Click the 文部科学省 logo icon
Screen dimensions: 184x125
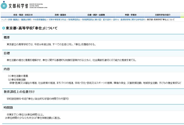pos(4,5)
